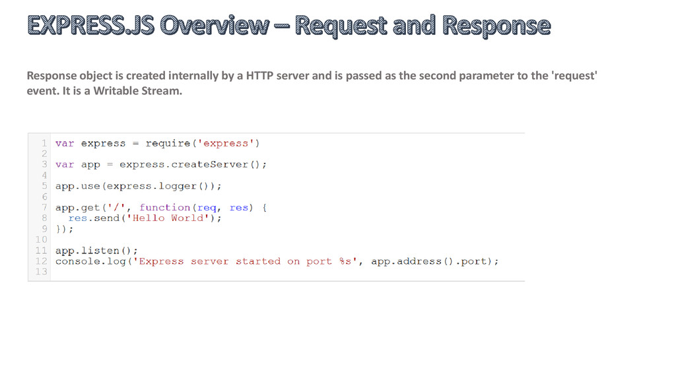Click the text 'It is a Writable Stream.'

[x=122, y=91]
